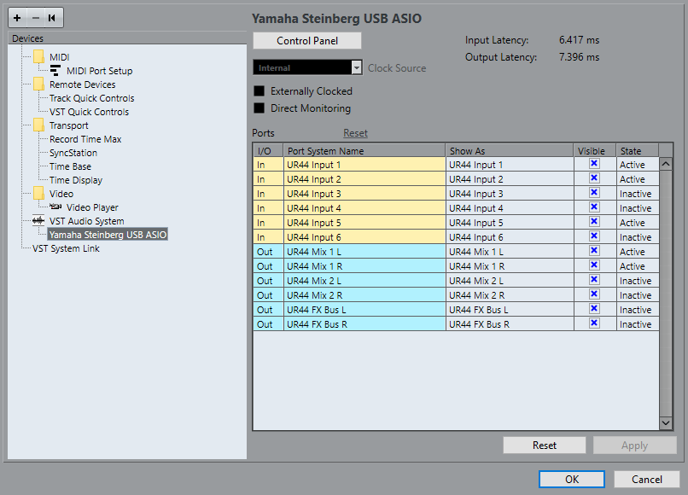The image size is (688, 495).
Task: Click the Visible column header
Action: pyautogui.click(x=595, y=150)
